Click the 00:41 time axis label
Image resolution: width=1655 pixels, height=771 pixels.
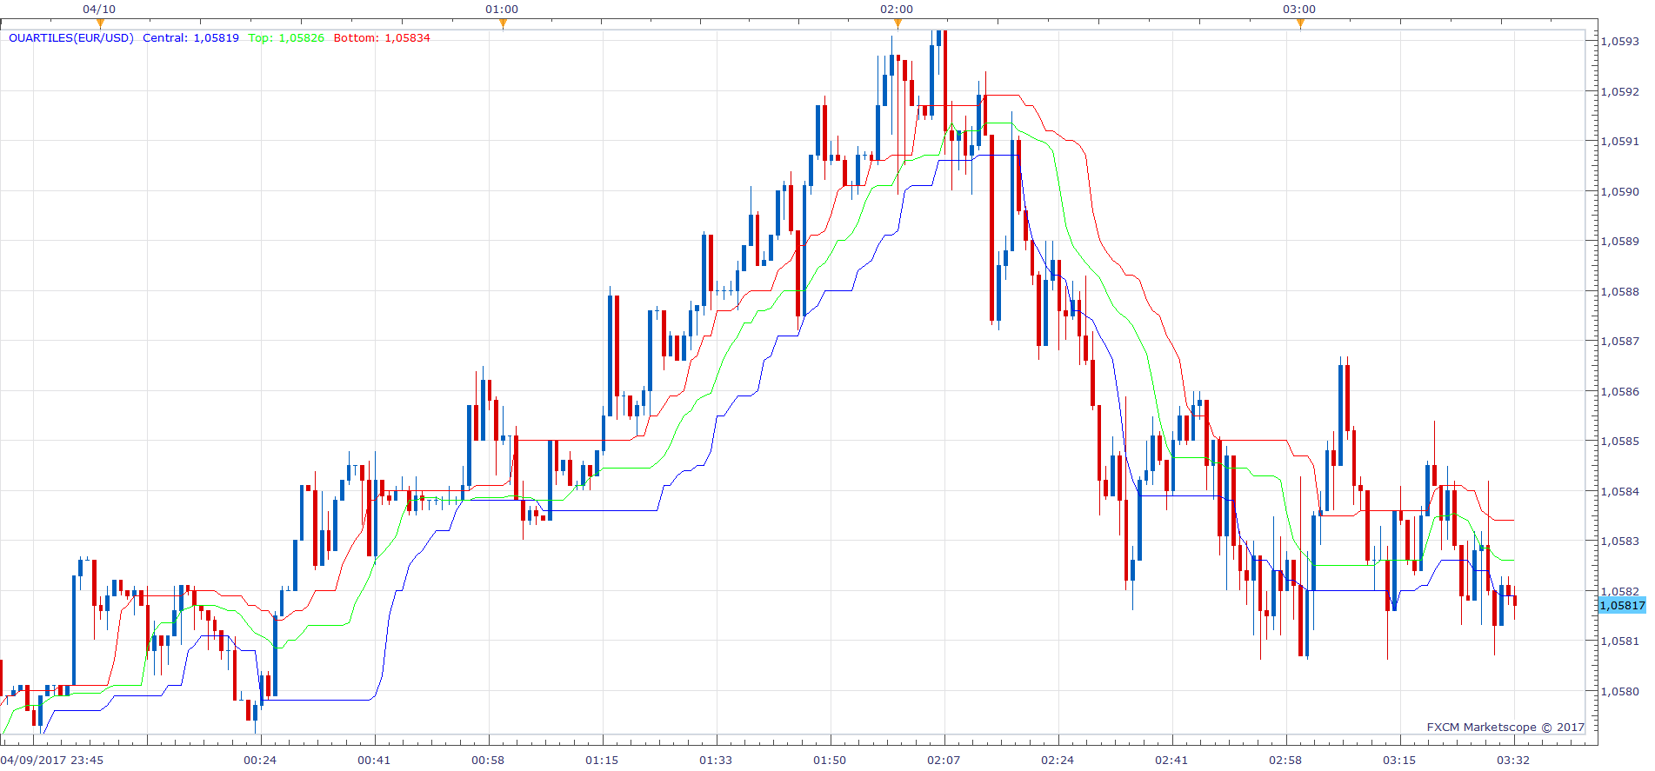pos(374,760)
